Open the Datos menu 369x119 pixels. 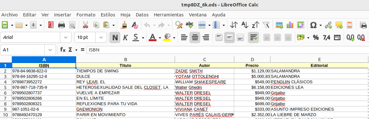tap(142, 15)
